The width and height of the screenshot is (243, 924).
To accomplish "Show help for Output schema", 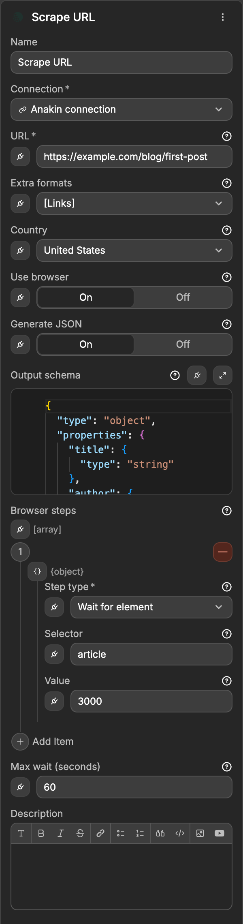I will point(175,375).
